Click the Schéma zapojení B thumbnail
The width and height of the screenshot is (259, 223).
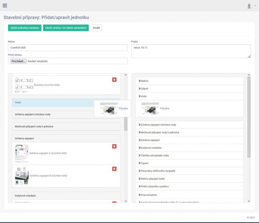(22, 176)
